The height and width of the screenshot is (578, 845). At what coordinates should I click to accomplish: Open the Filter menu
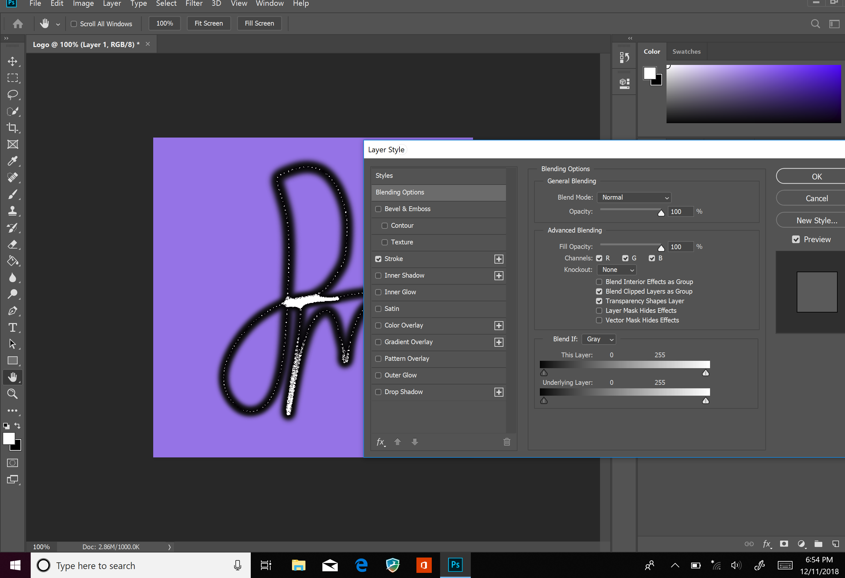point(194,4)
